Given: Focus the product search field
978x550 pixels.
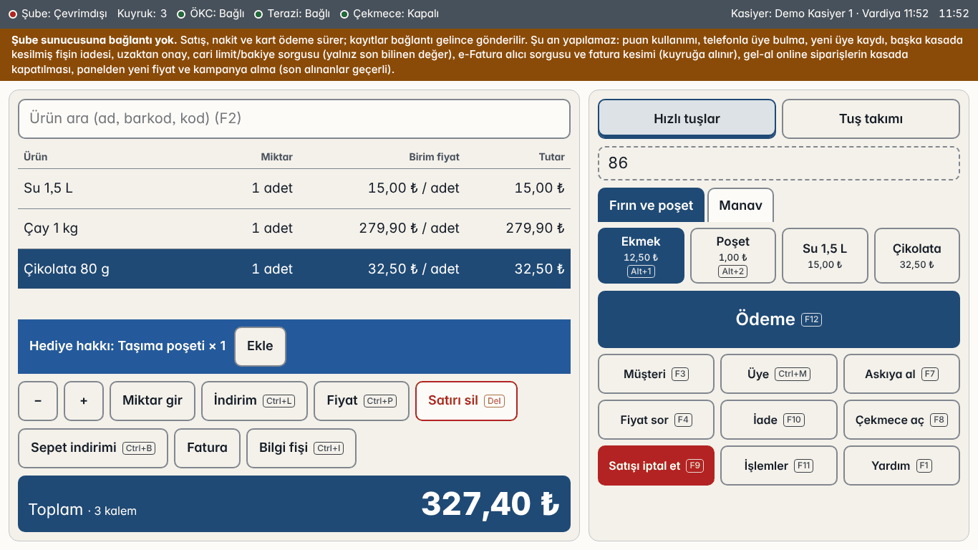Looking at the screenshot, I should tap(294, 119).
